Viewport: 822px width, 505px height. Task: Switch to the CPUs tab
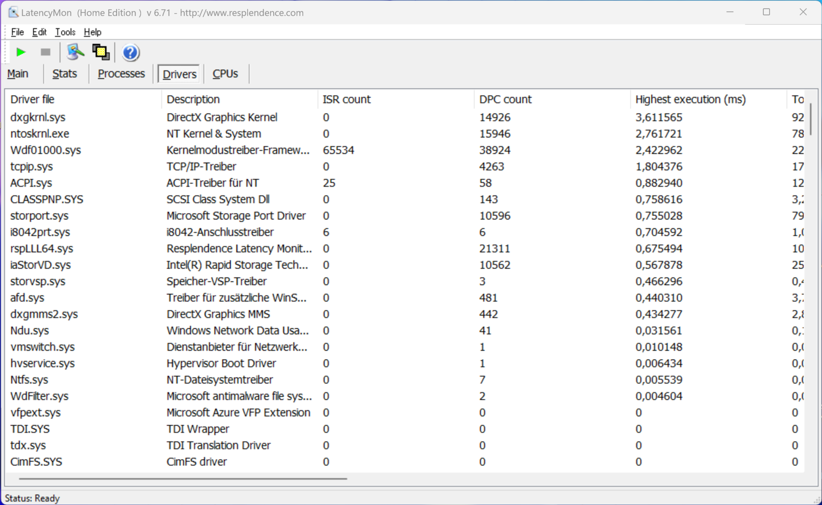click(x=225, y=74)
